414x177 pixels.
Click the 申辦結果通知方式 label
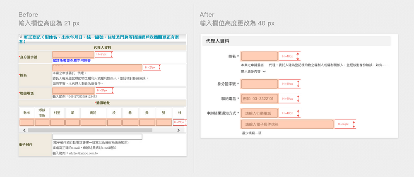pyautogui.click(x=223, y=113)
